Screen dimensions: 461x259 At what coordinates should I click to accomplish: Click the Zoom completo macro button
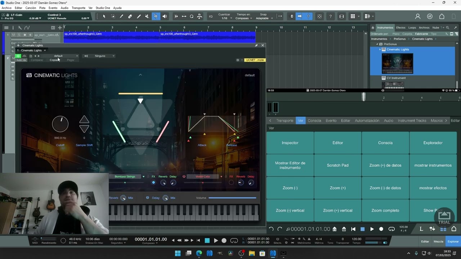pyautogui.click(x=385, y=210)
